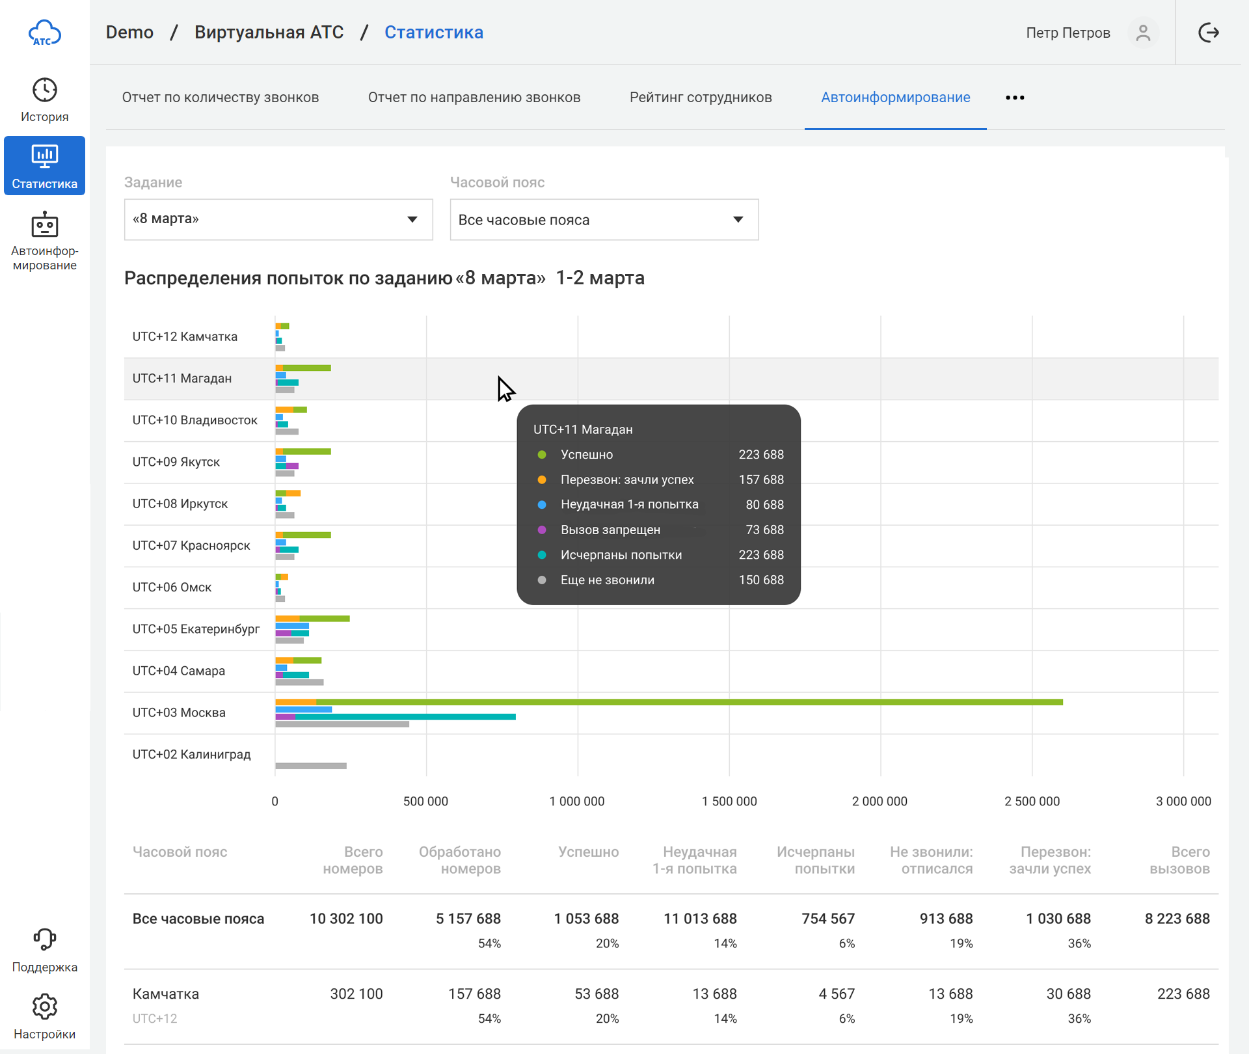Switch to Отчет по количеству звонков tab
The height and width of the screenshot is (1054, 1249).
coord(220,98)
